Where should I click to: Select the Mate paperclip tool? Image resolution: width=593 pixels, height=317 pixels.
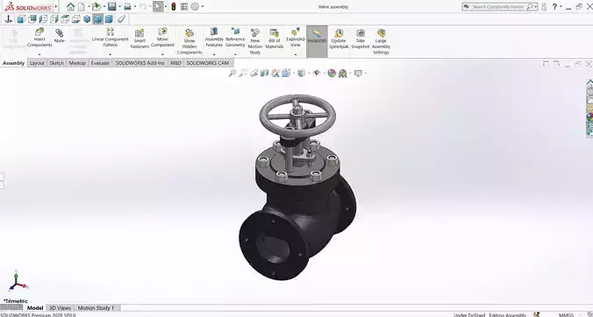(60, 36)
